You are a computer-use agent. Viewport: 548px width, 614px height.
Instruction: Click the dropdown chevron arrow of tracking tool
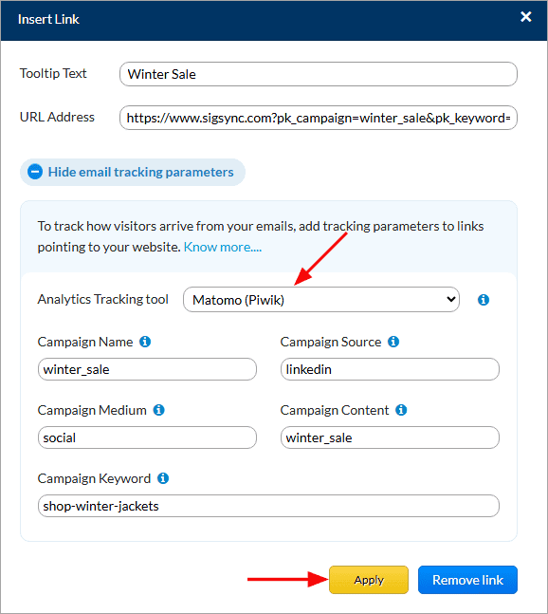coord(450,300)
